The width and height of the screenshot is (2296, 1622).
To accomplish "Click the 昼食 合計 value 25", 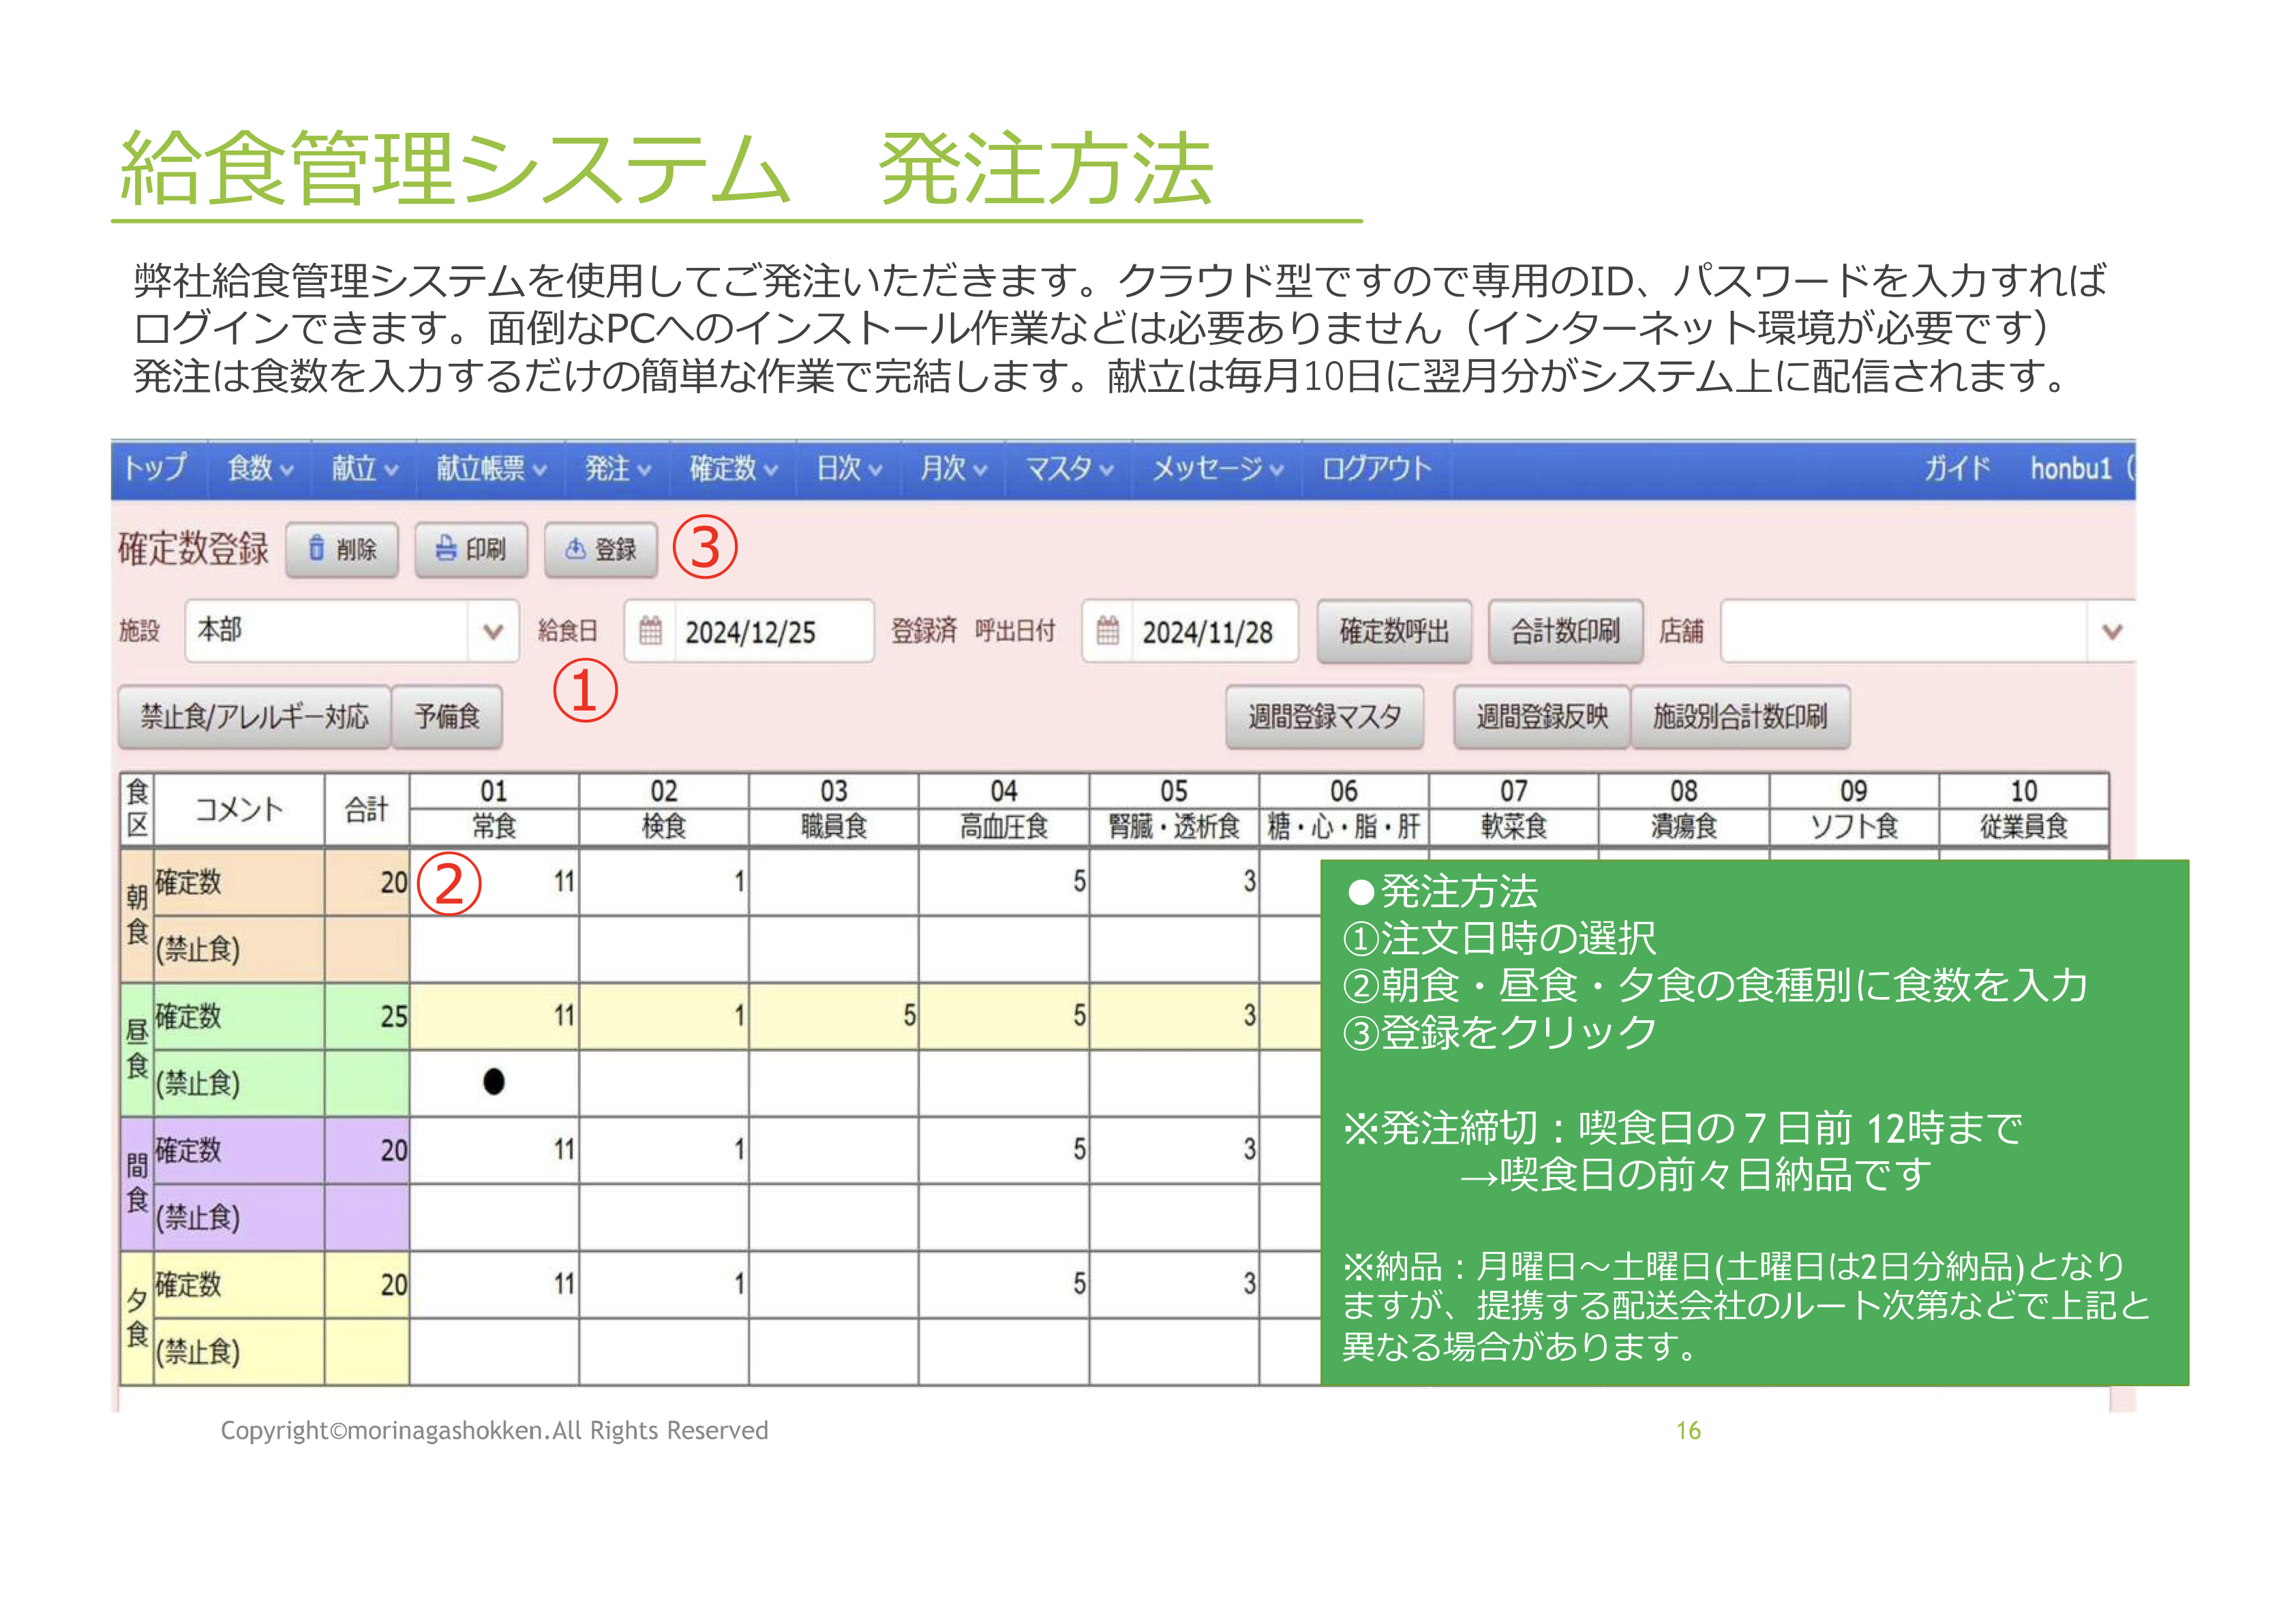I will pos(367,1016).
